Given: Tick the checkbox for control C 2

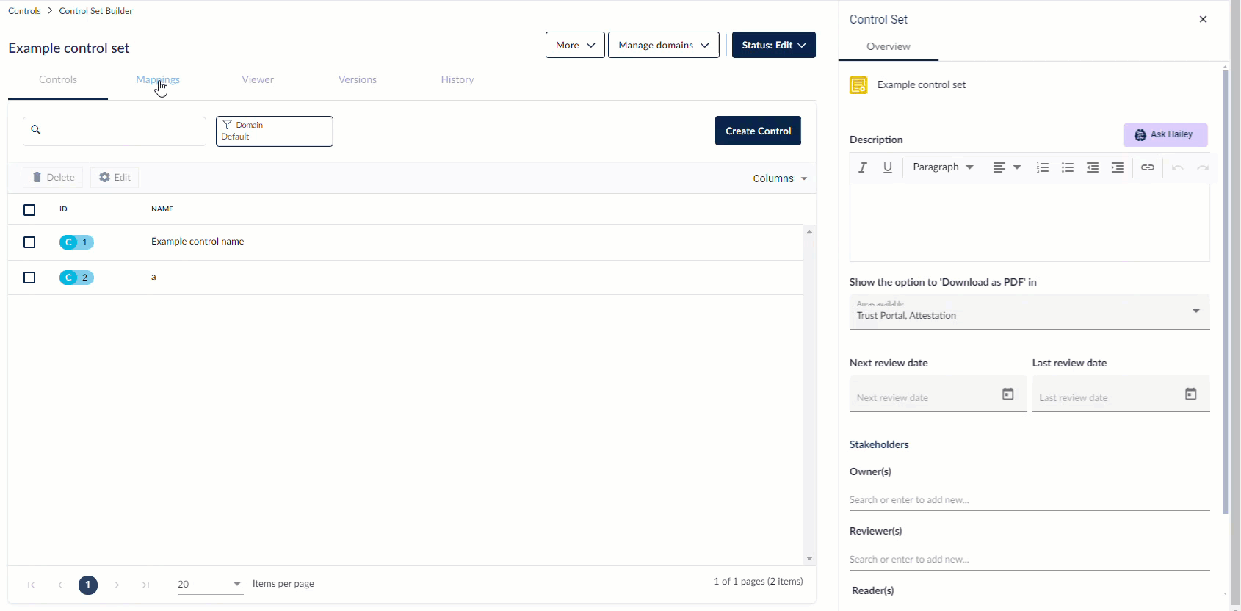Looking at the screenshot, I should 29,278.
